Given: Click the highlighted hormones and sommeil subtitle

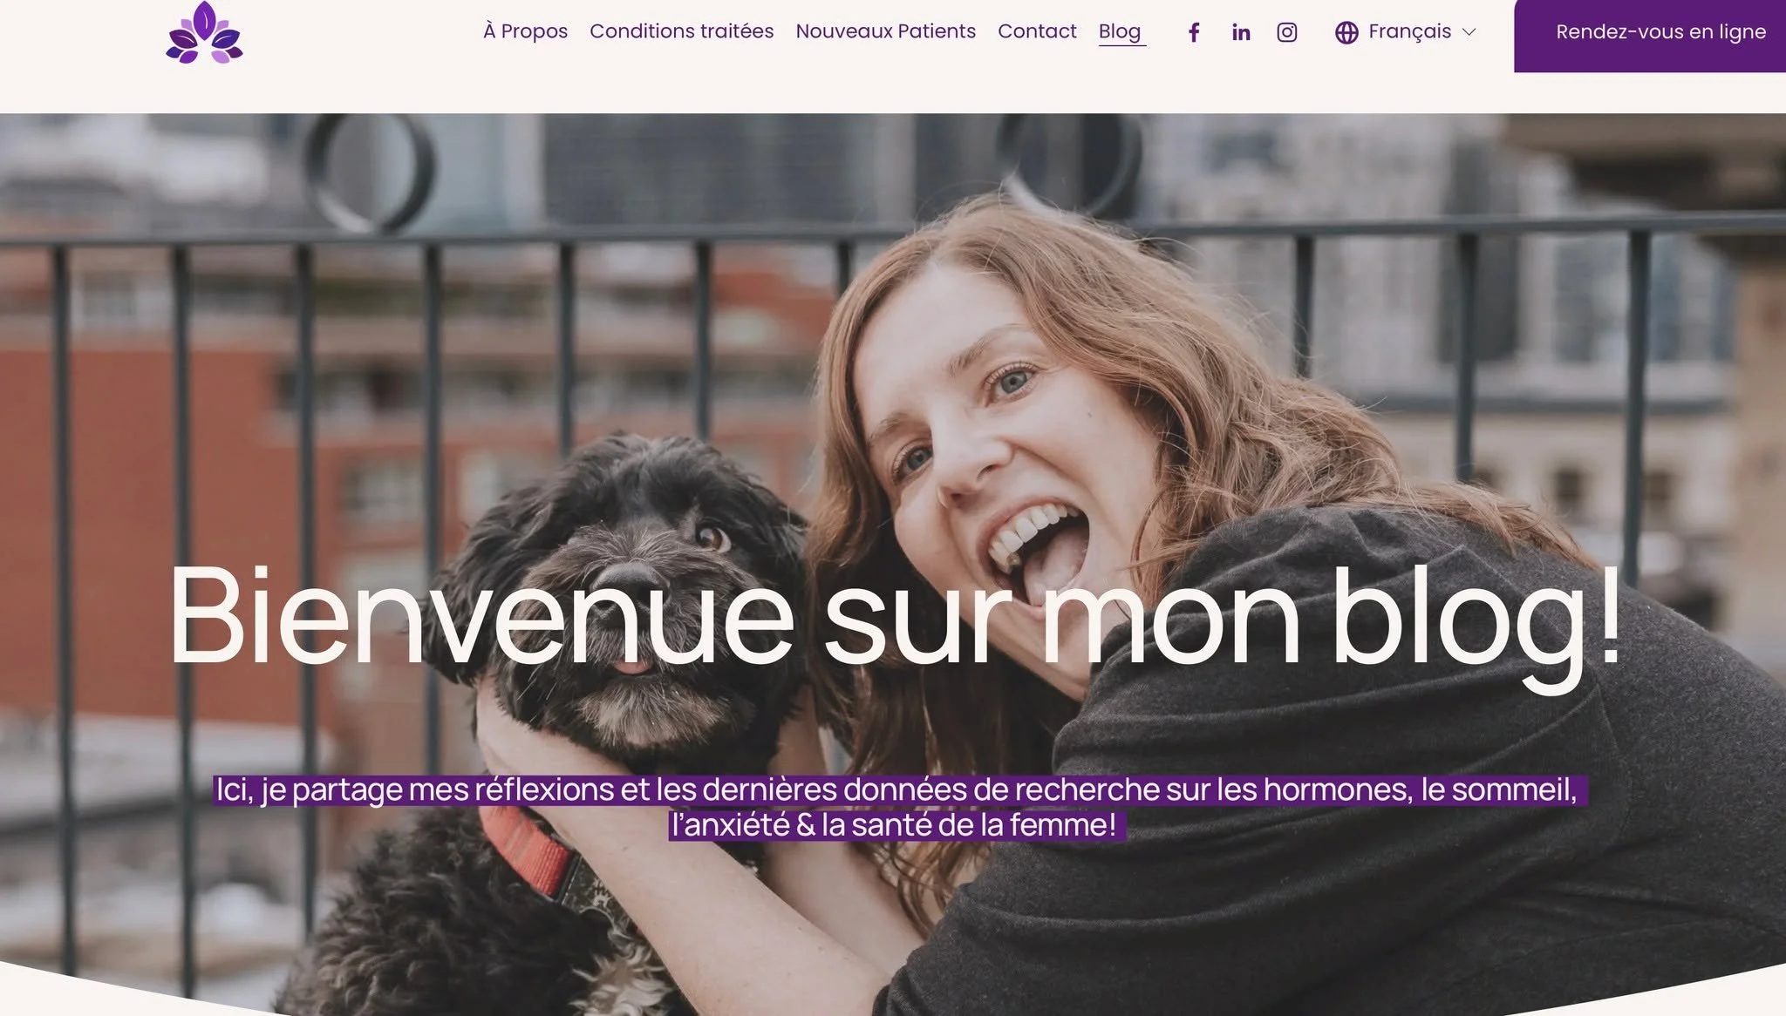Looking at the screenshot, I should 898,789.
